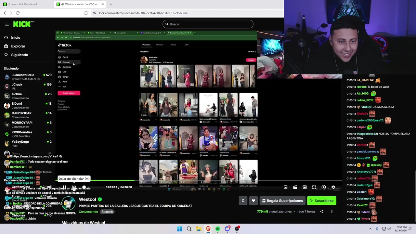Open playback speed options in the player

coord(324,187)
